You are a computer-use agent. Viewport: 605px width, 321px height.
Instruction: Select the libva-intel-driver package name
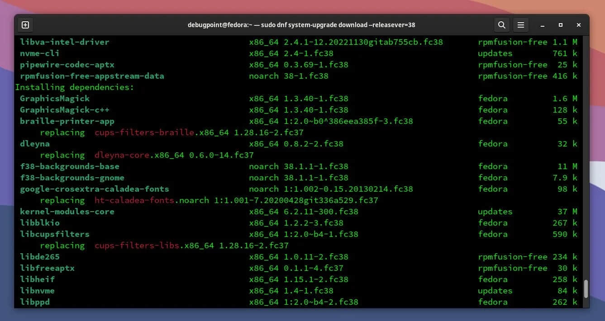pyautogui.click(x=65, y=42)
